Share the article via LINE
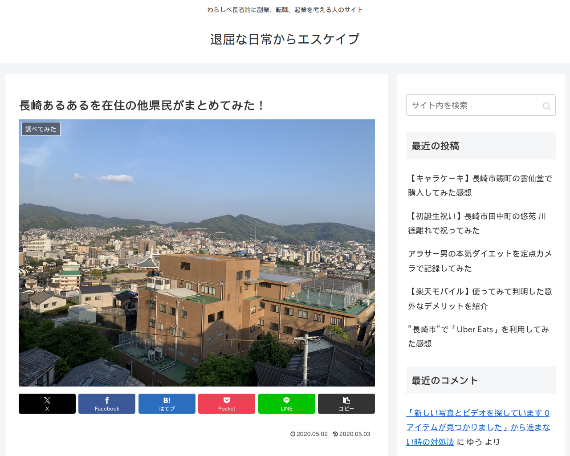Screen dimensions: 570x456 click(287, 403)
